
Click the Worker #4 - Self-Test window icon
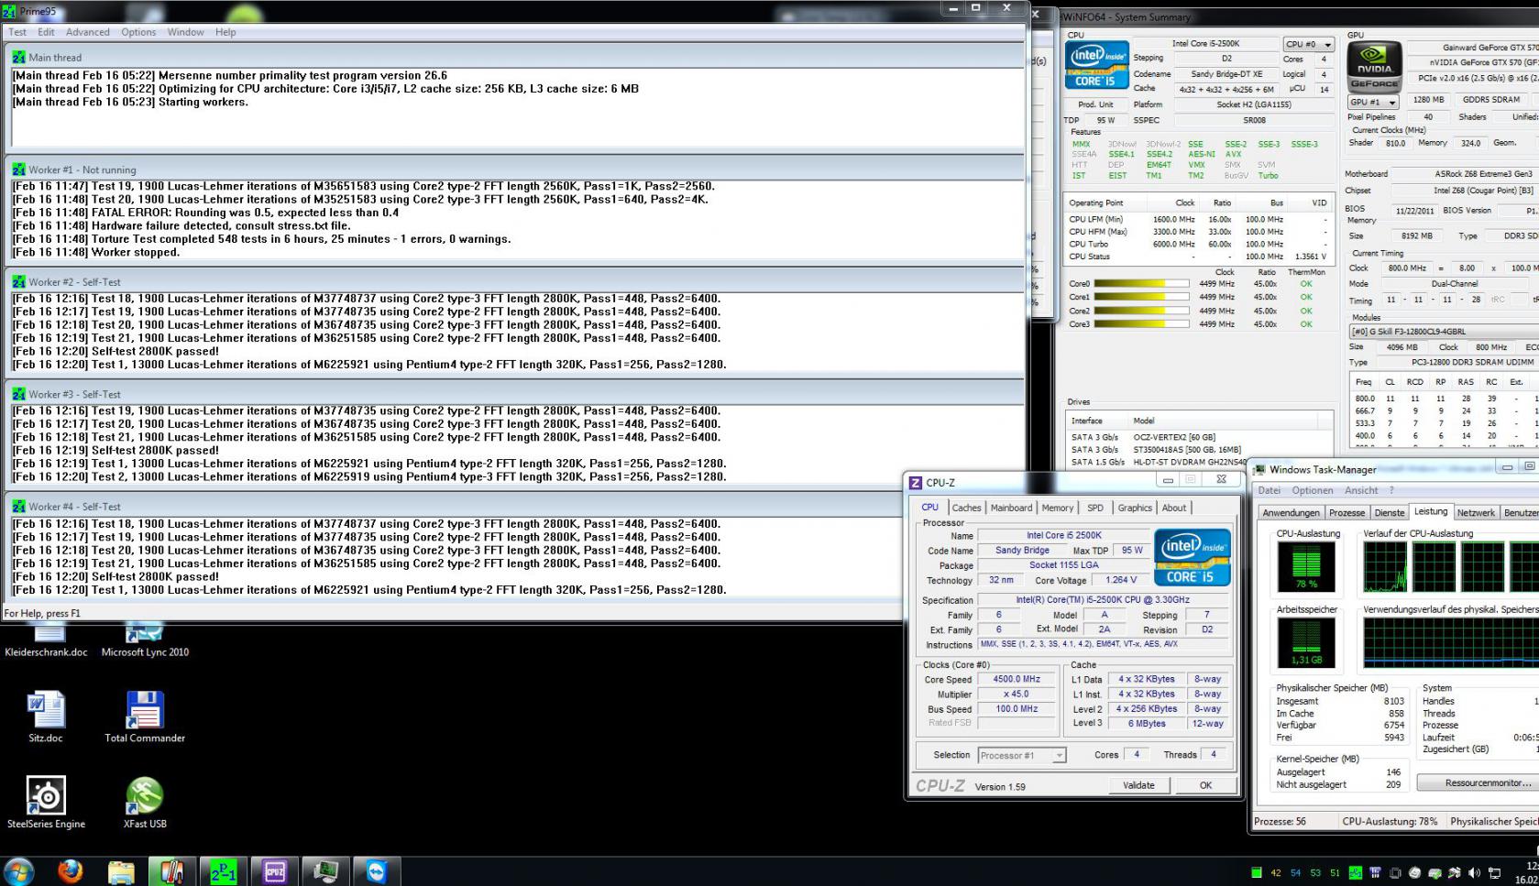(18, 507)
